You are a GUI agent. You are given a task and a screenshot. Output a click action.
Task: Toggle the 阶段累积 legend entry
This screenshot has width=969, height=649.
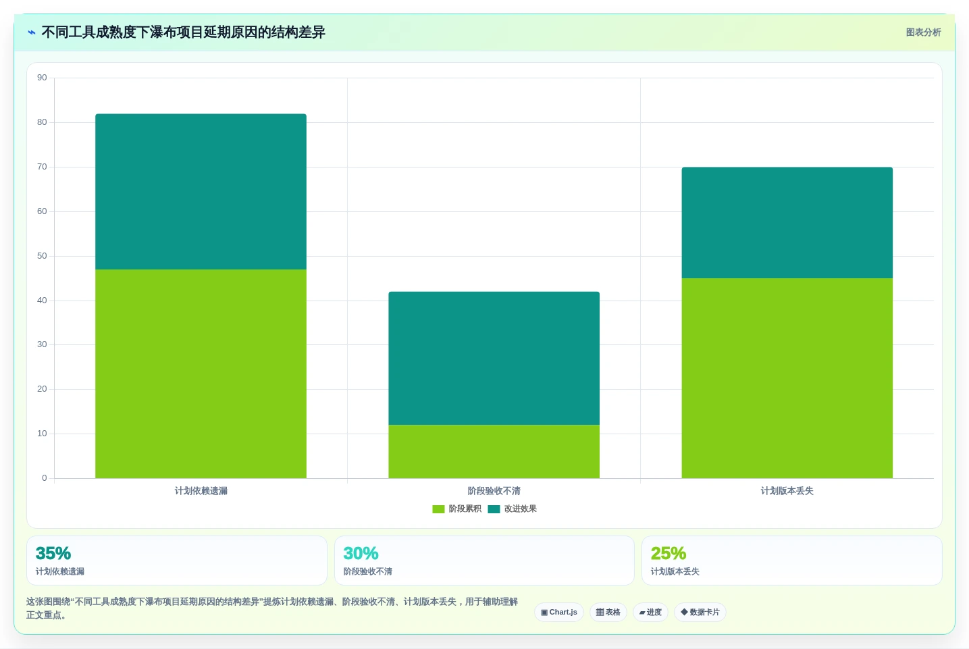tap(457, 509)
